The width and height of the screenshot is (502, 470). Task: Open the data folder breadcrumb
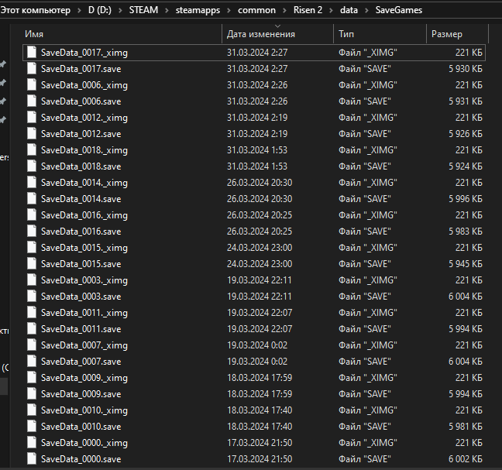point(349,10)
